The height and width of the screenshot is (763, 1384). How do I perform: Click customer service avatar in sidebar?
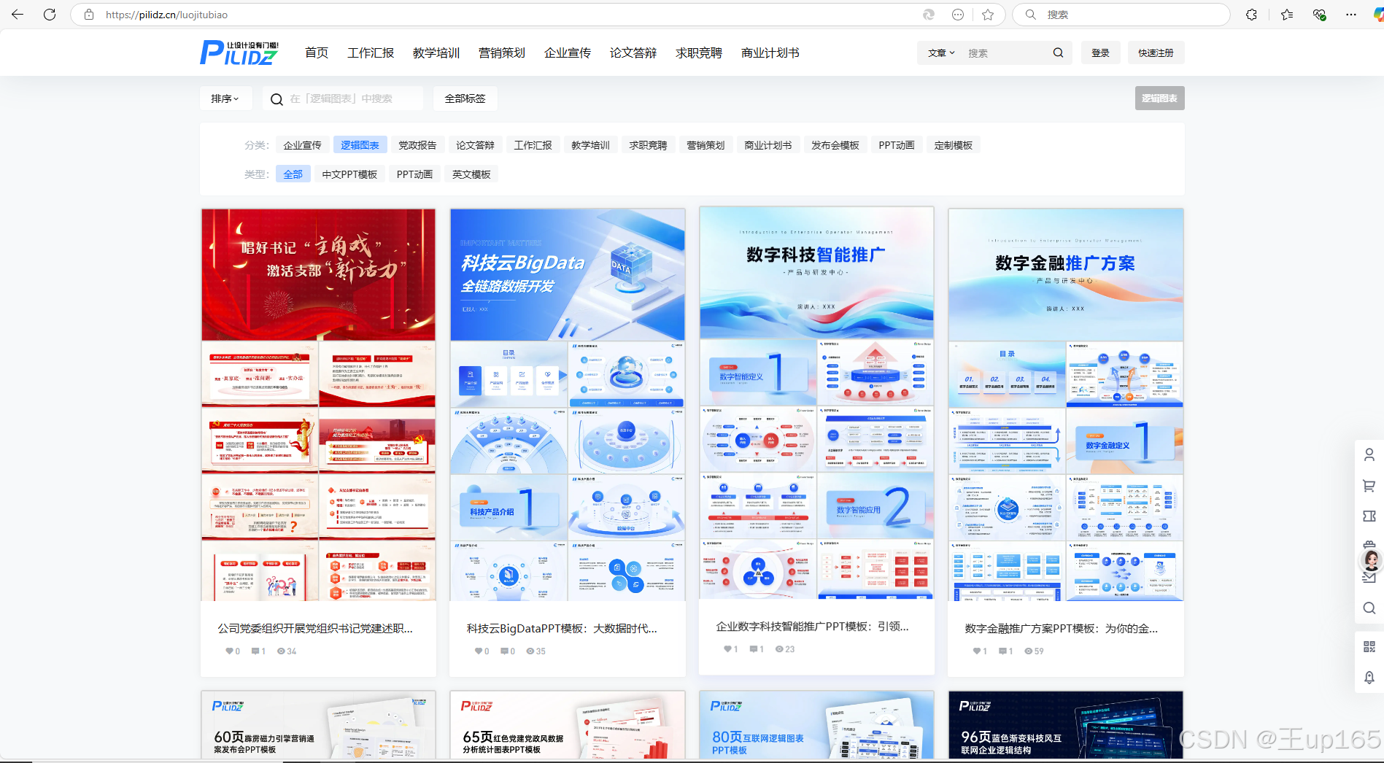tap(1371, 560)
